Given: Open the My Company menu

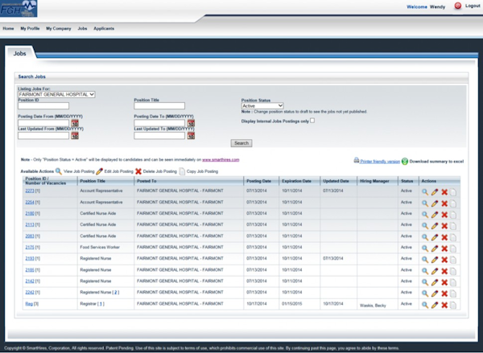Looking at the screenshot, I should tap(57, 28).
